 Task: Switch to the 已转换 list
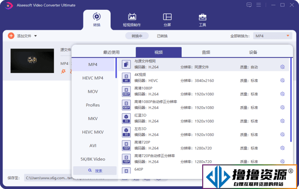coord(162,36)
